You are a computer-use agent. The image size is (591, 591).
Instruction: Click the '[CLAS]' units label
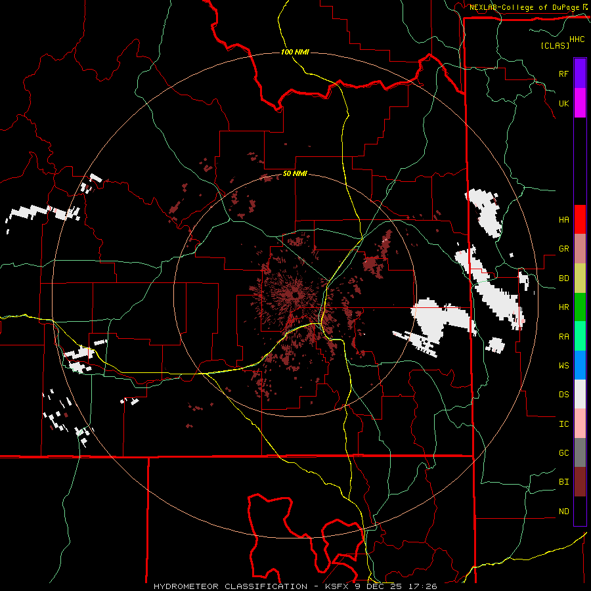tap(555, 45)
